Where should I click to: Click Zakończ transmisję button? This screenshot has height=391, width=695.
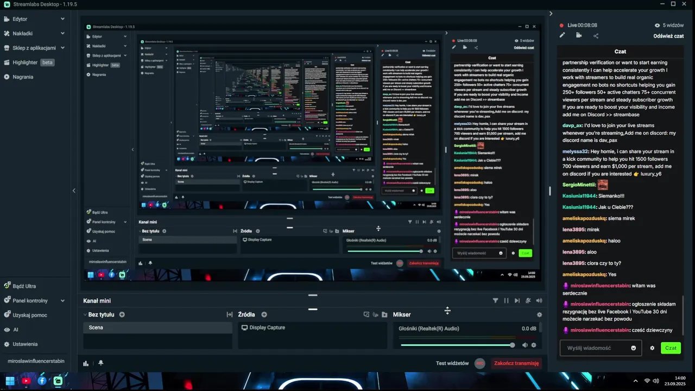tap(516, 363)
